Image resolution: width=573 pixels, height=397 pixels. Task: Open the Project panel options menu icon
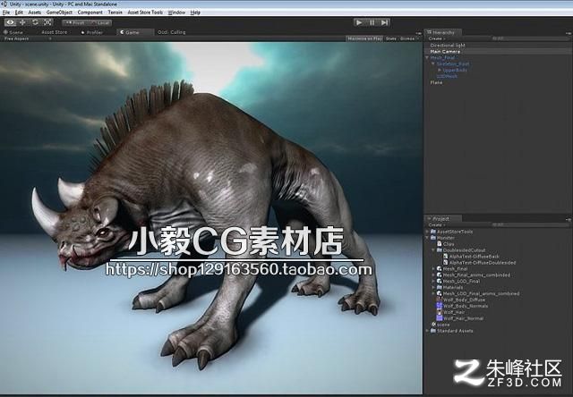click(x=568, y=219)
